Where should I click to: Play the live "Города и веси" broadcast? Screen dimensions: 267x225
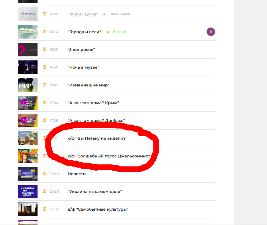pyautogui.click(x=211, y=32)
